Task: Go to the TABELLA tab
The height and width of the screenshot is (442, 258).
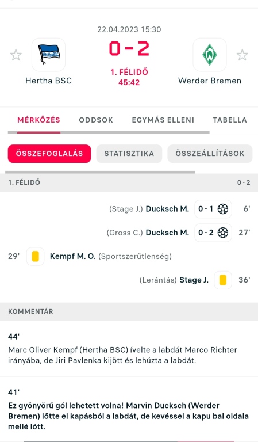Action: tap(230, 120)
